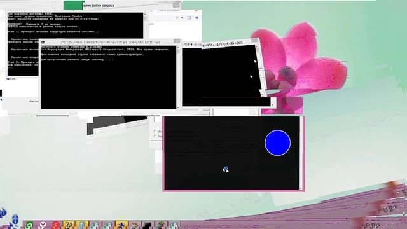Open the blue Help icon in the Explorer window
The image size is (407, 229).
(197, 18)
